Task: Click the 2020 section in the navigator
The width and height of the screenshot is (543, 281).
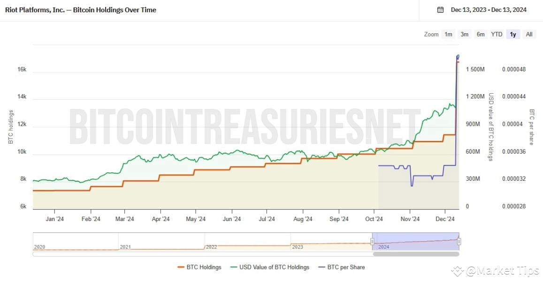Action: tap(75, 242)
